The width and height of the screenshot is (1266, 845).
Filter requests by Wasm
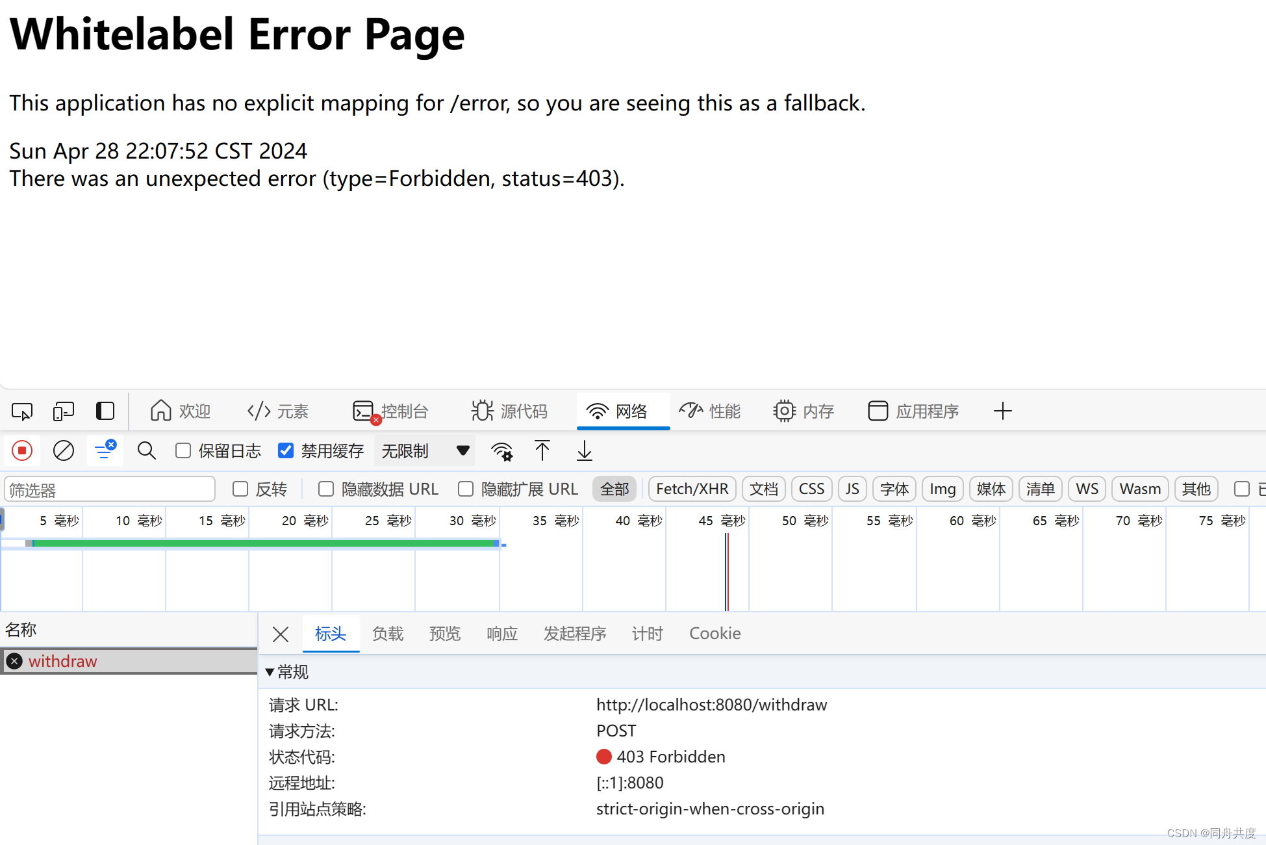(1141, 489)
